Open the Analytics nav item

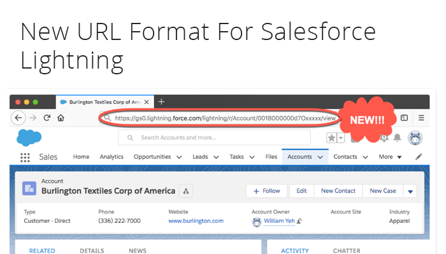click(x=111, y=157)
